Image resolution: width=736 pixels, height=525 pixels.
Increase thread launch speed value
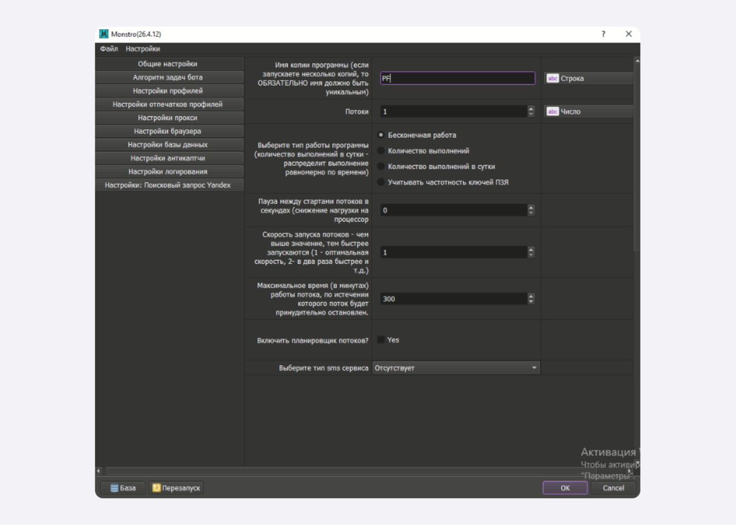pos(531,249)
